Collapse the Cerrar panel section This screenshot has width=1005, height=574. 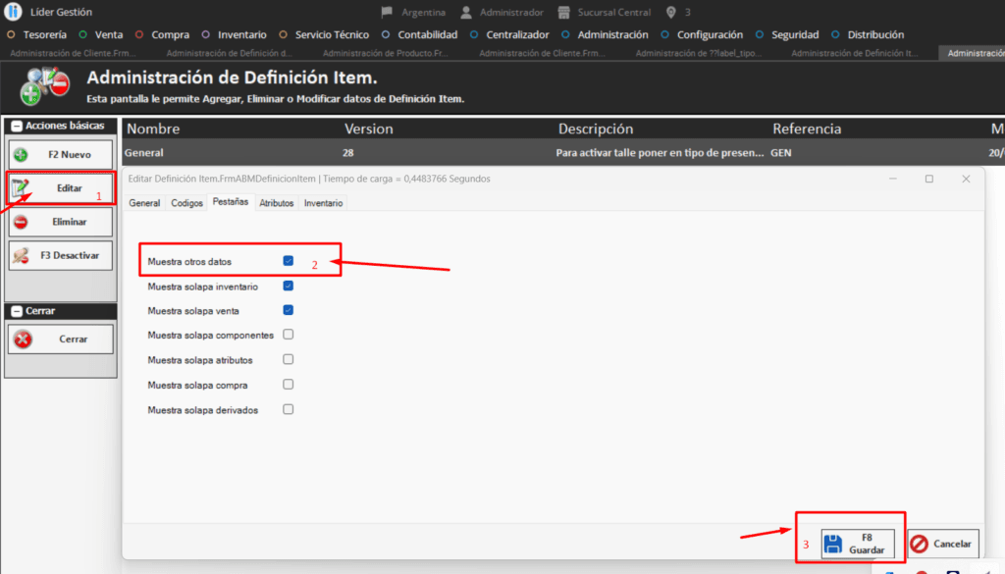click(17, 311)
